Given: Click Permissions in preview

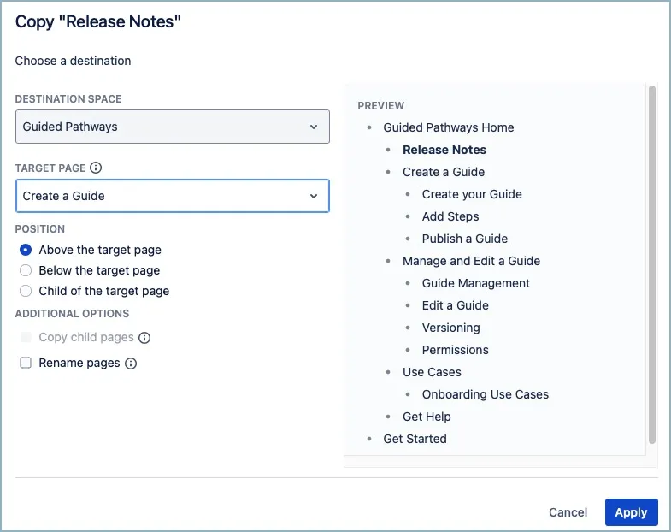Looking at the screenshot, I should pos(455,351).
